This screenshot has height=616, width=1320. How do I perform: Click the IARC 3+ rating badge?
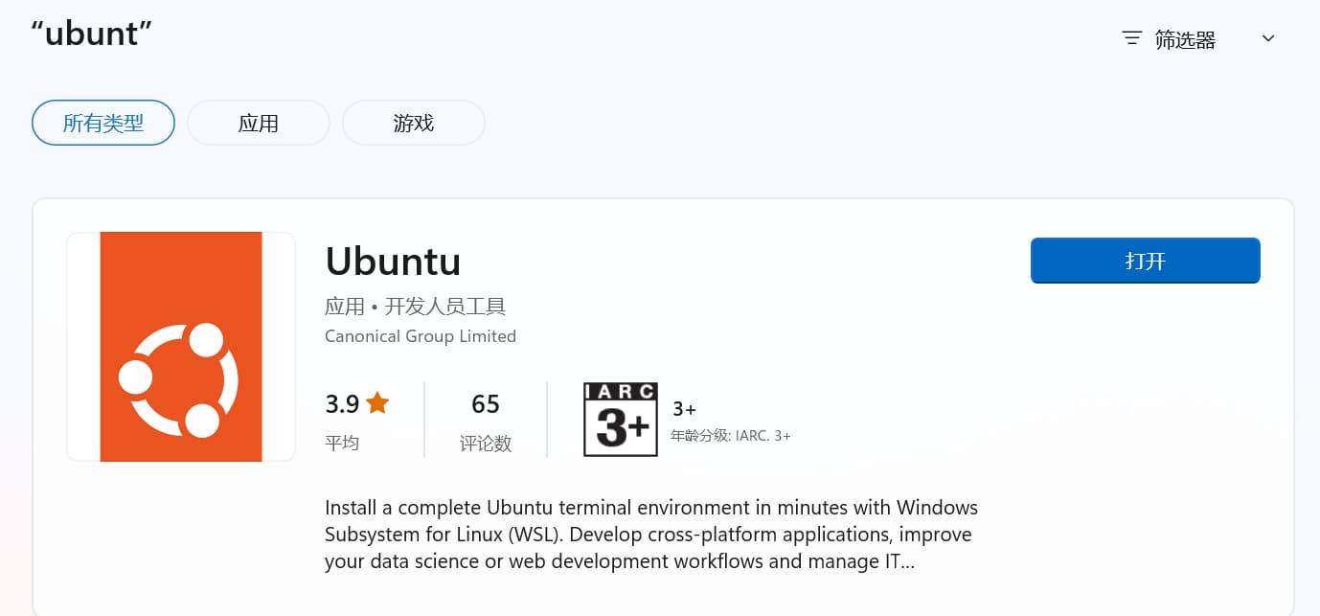pos(620,420)
